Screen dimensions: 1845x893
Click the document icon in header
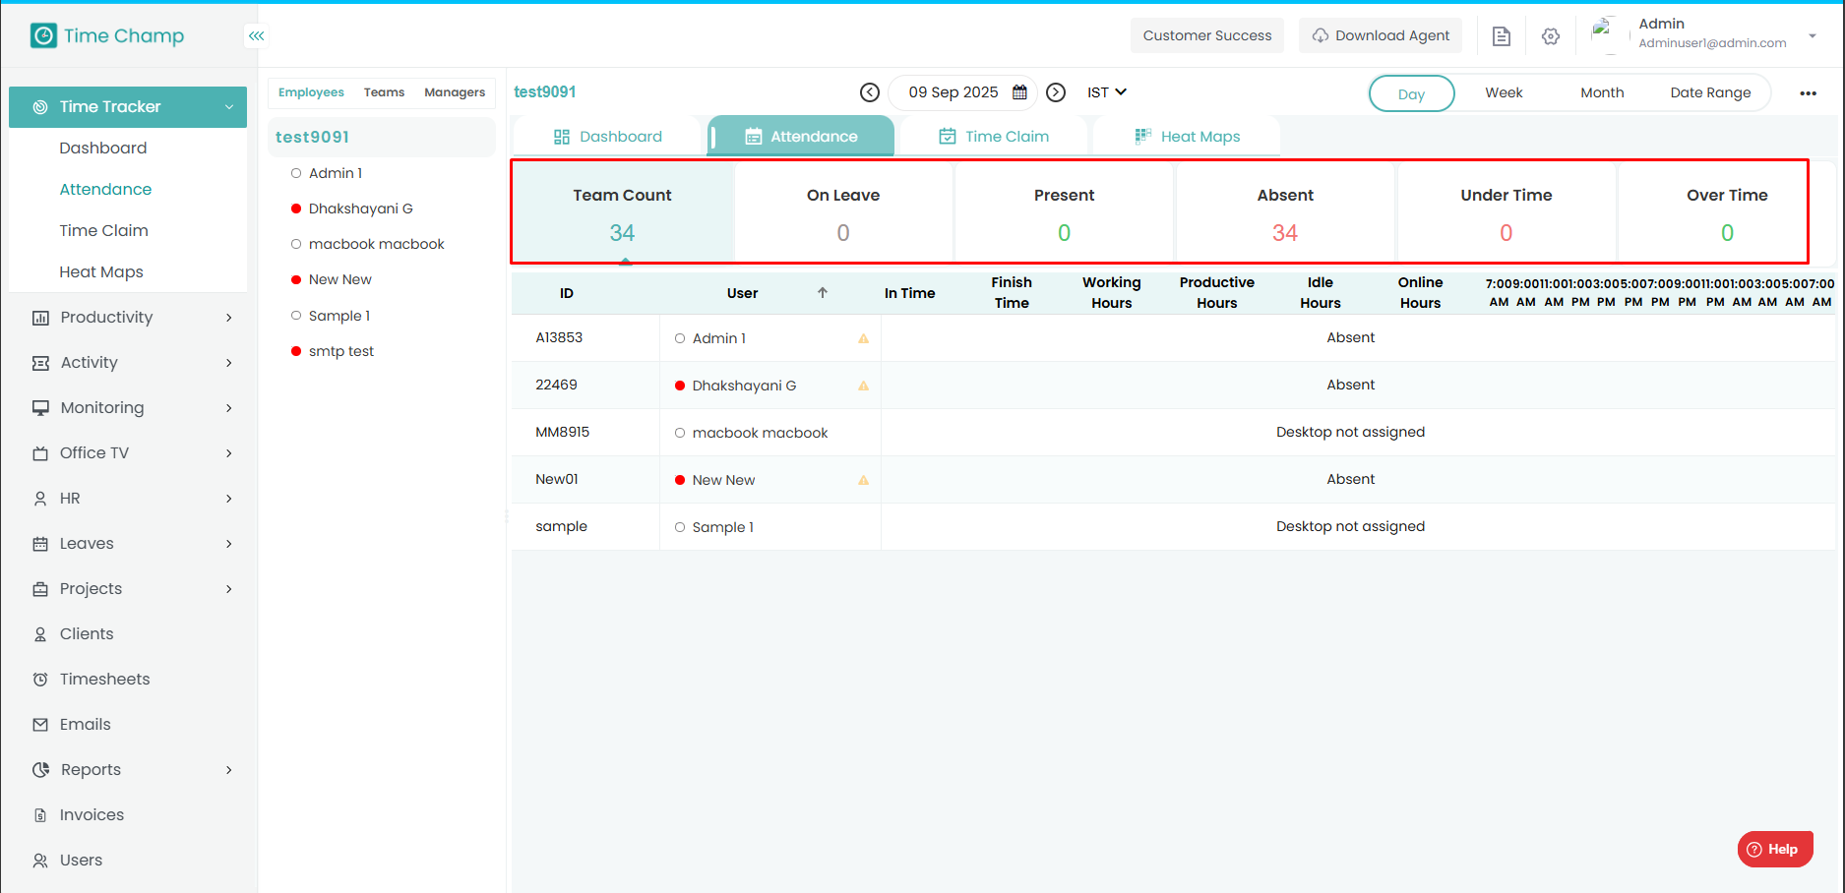point(1501,36)
